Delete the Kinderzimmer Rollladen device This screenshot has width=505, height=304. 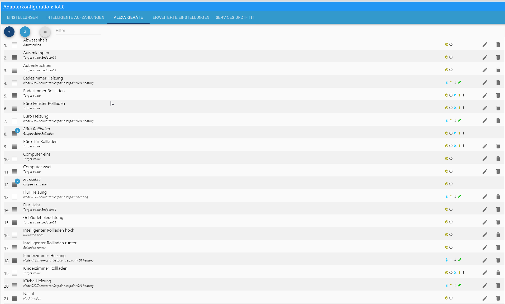498,273
